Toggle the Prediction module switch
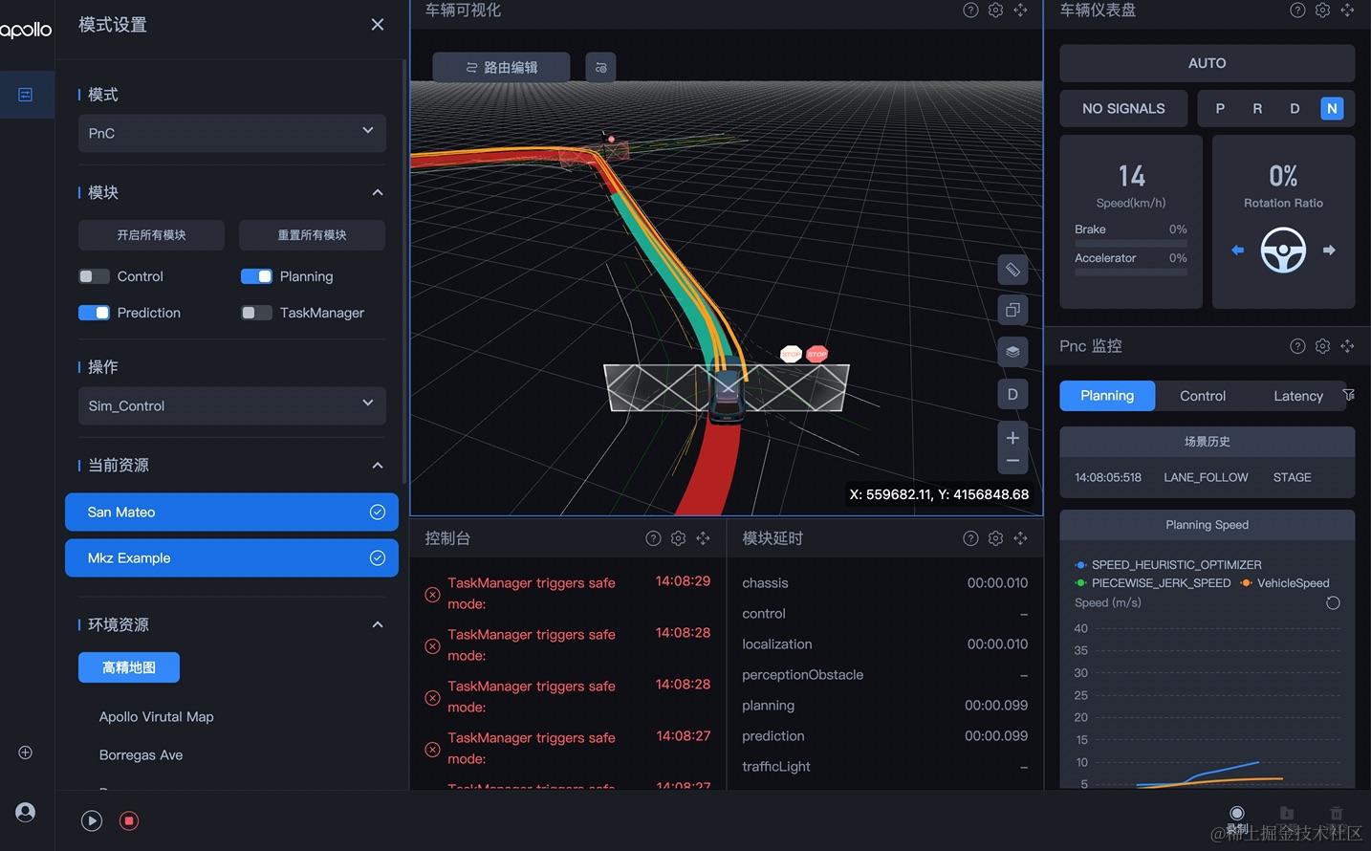 (94, 313)
